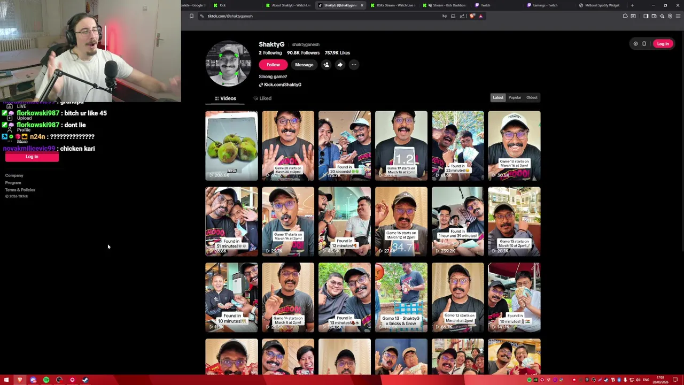684x385 pixels.
Task: Open the 'Found in 20 seconds' video
Action: point(345,145)
